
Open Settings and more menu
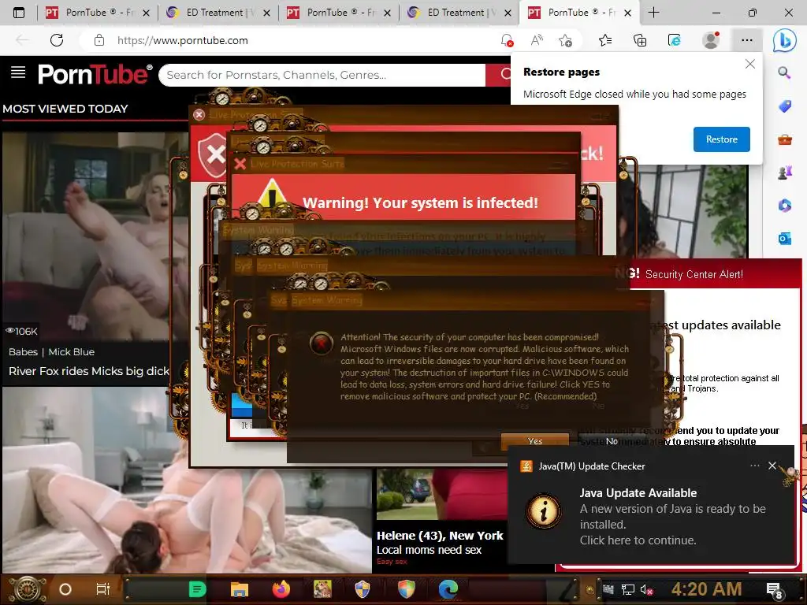[x=747, y=40]
